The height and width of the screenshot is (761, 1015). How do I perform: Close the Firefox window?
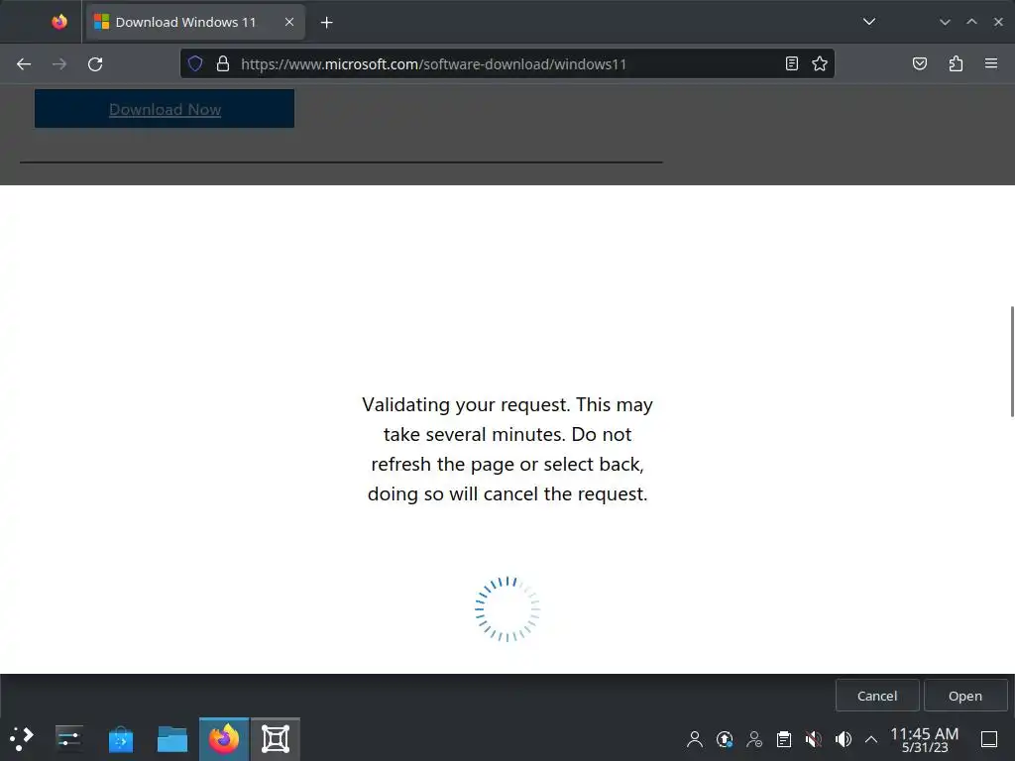pyautogui.click(x=998, y=22)
